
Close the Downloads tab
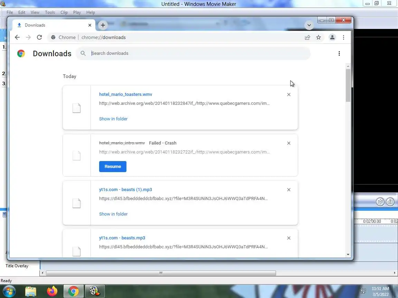coord(89,25)
